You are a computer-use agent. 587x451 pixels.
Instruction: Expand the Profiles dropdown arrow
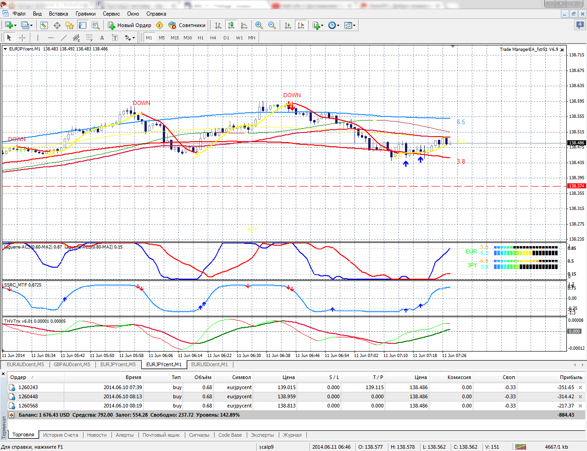[31, 26]
